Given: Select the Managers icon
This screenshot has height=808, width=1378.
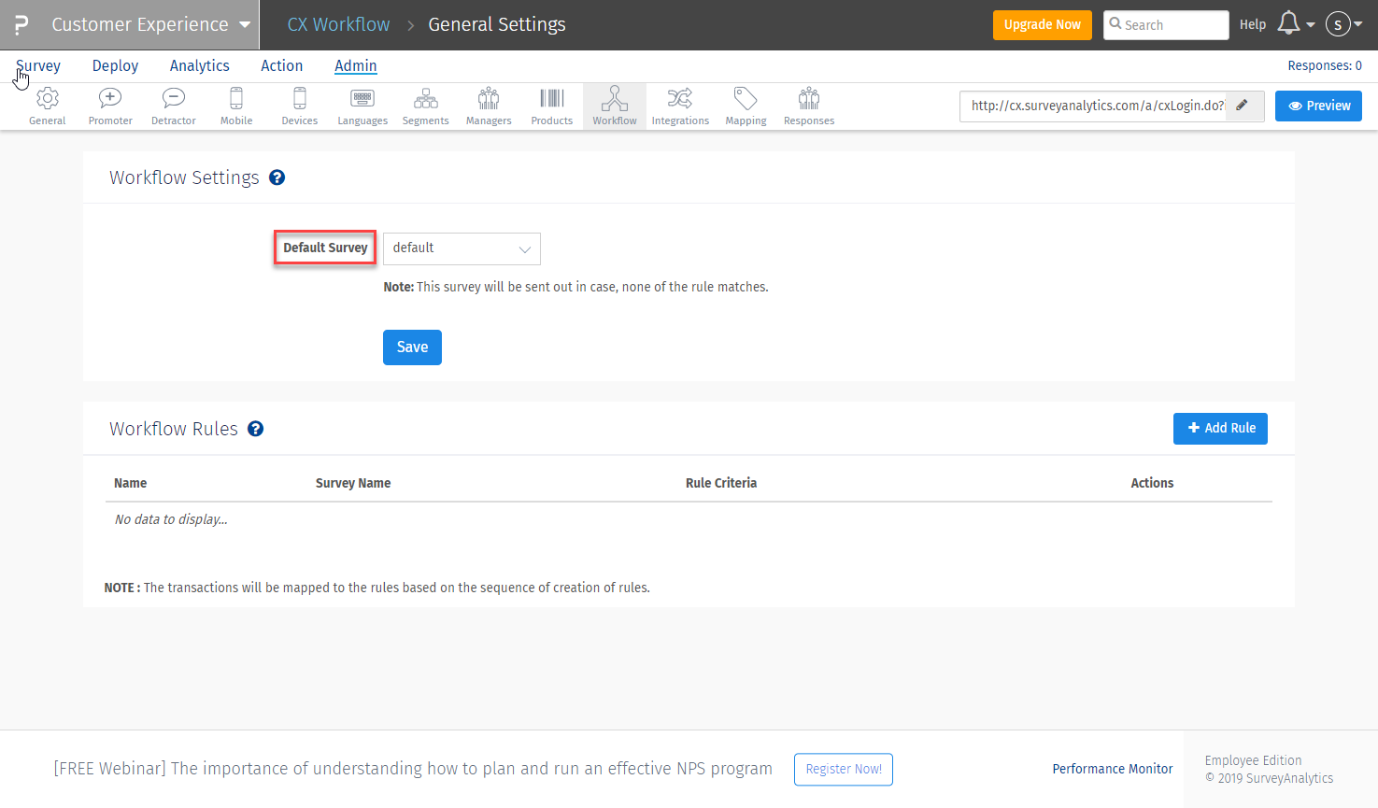Looking at the screenshot, I should point(488,106).
